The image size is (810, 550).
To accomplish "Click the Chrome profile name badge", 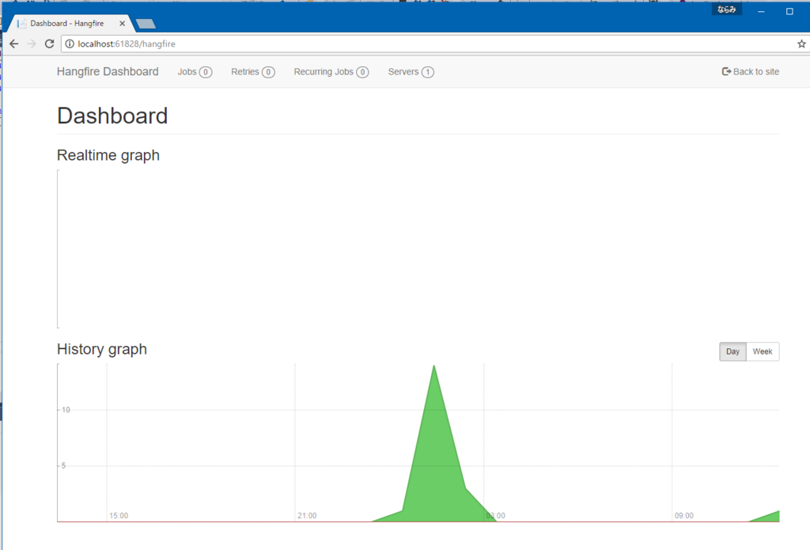I will coord(726,9).
